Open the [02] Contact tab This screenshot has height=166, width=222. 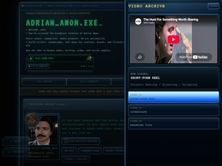pos(89,82)
